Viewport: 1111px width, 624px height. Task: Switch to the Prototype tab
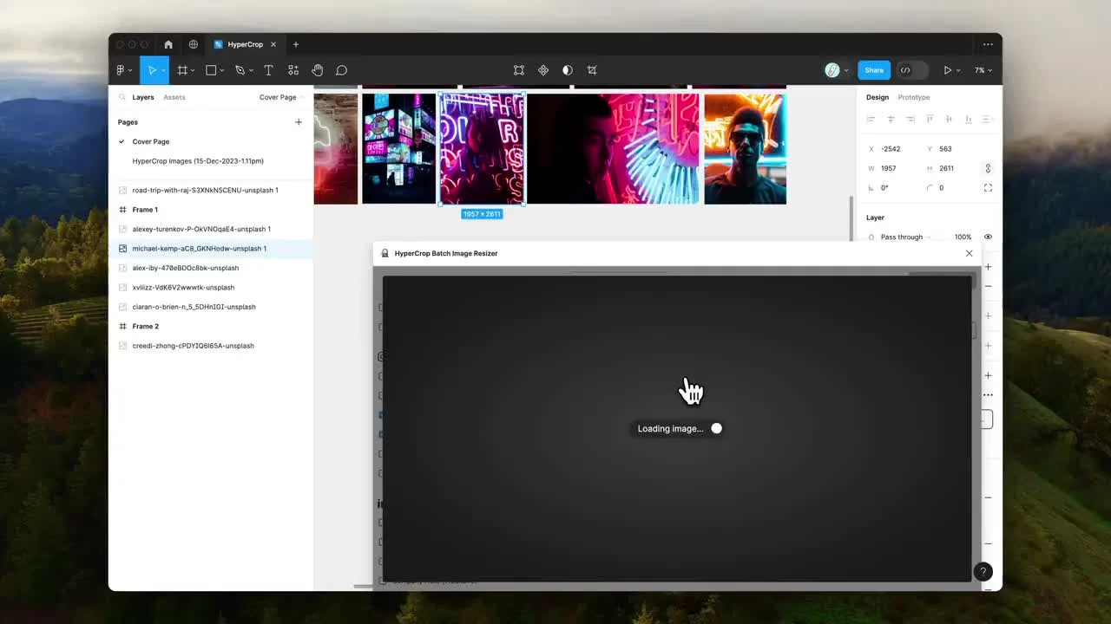[x=913, y=97]
